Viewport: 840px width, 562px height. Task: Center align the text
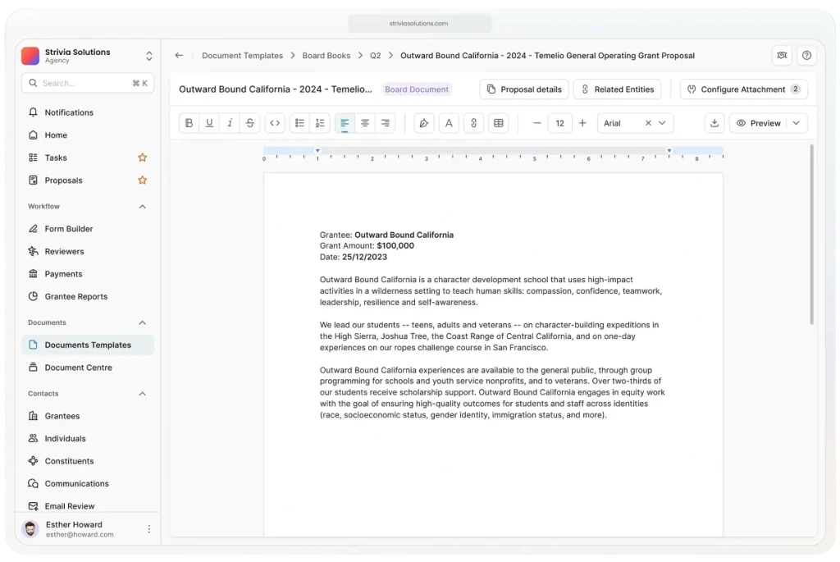point(365,123)
